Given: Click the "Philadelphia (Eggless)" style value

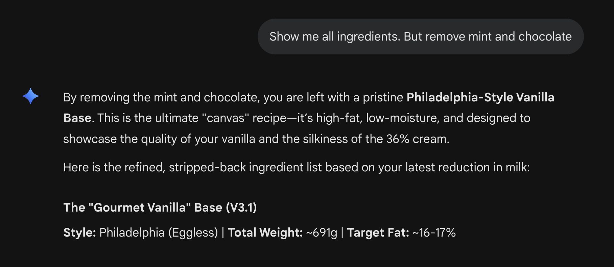Looking at the screenshot, I should tap(159, 233).
